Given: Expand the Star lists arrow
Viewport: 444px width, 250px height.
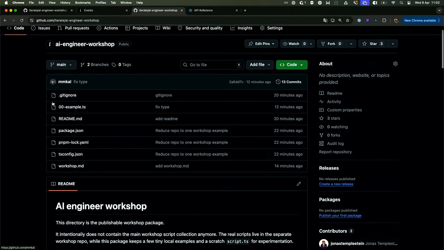Looking at the screenshot, I should 393,44.
